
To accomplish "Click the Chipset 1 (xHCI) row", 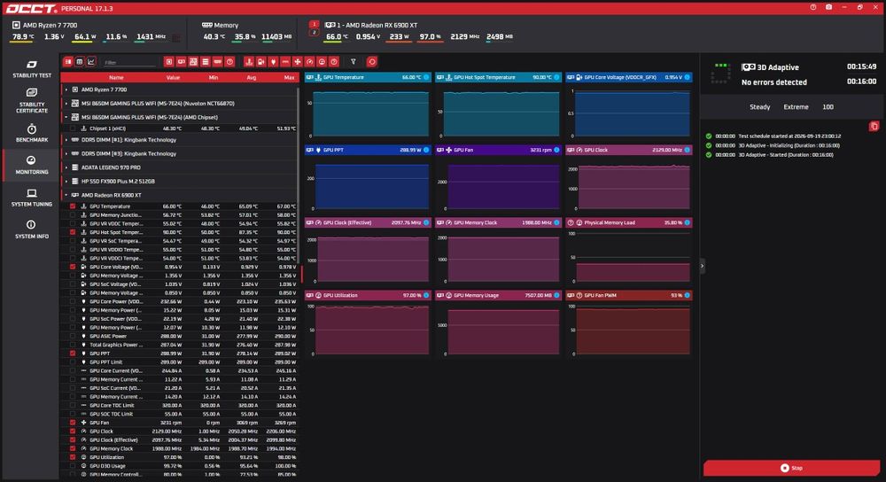I will (x=180, y=128).
